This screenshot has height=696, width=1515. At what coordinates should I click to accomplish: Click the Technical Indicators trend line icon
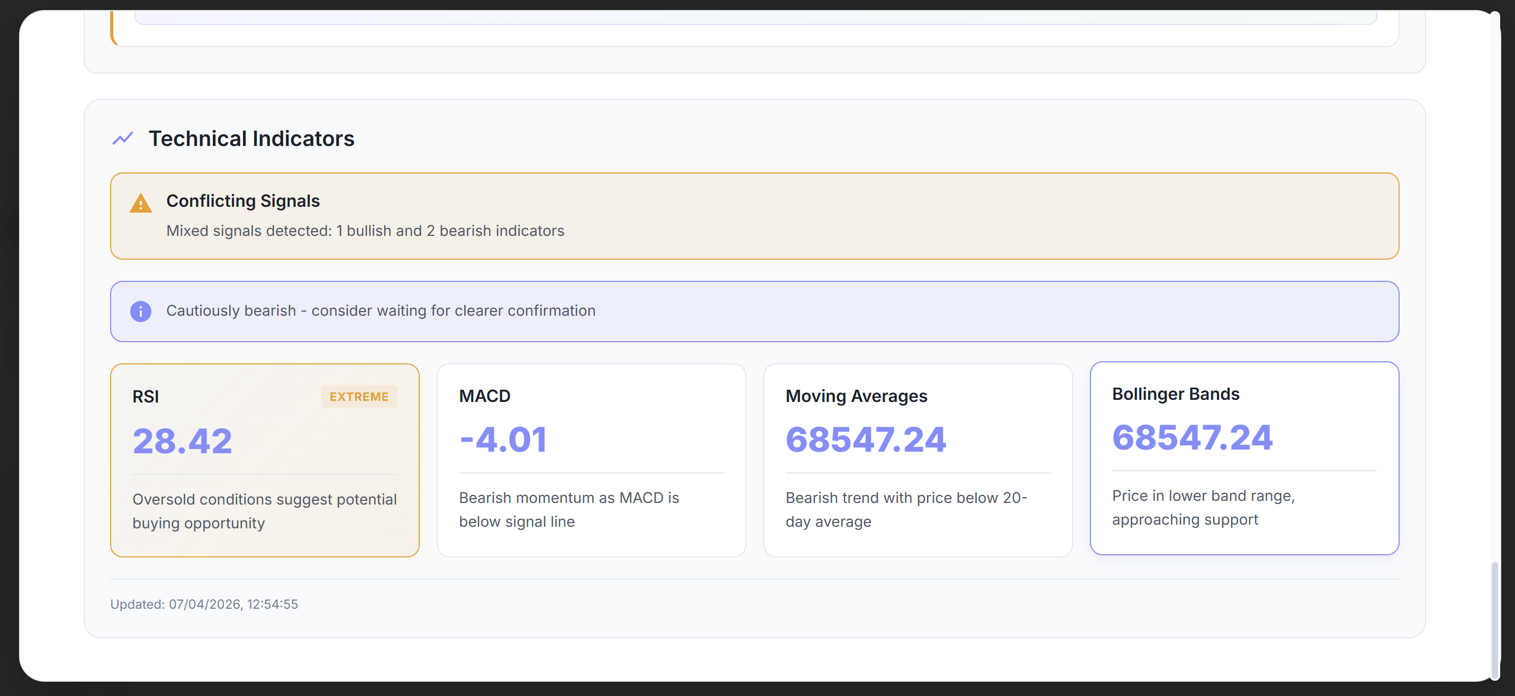point(123,139)
